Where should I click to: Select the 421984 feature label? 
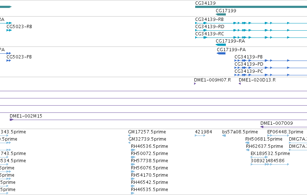(x=203, y=132)
